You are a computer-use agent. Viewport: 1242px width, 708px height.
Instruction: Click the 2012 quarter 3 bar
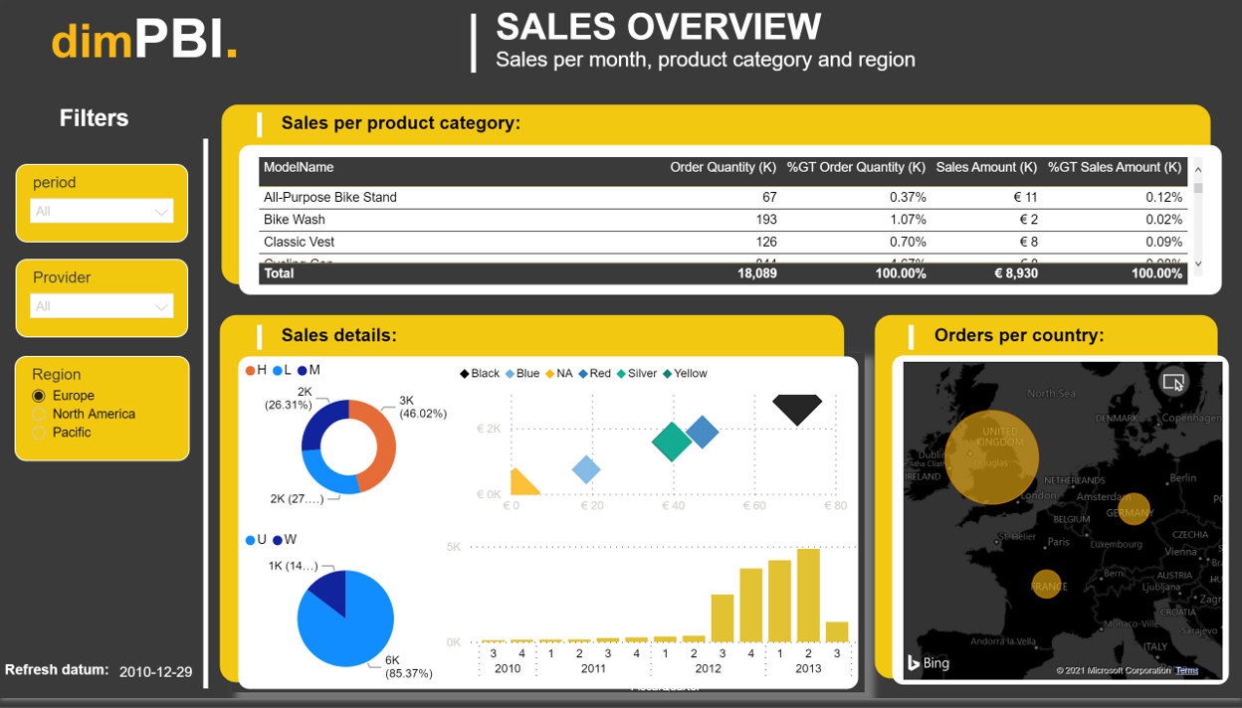tap(723, 619)
